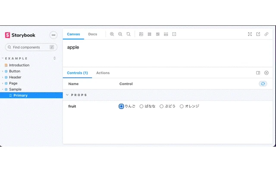Toggle the outline tool icon
Image resolution: width=276 pixels, height=172 pixels.
tap(174, 34)
